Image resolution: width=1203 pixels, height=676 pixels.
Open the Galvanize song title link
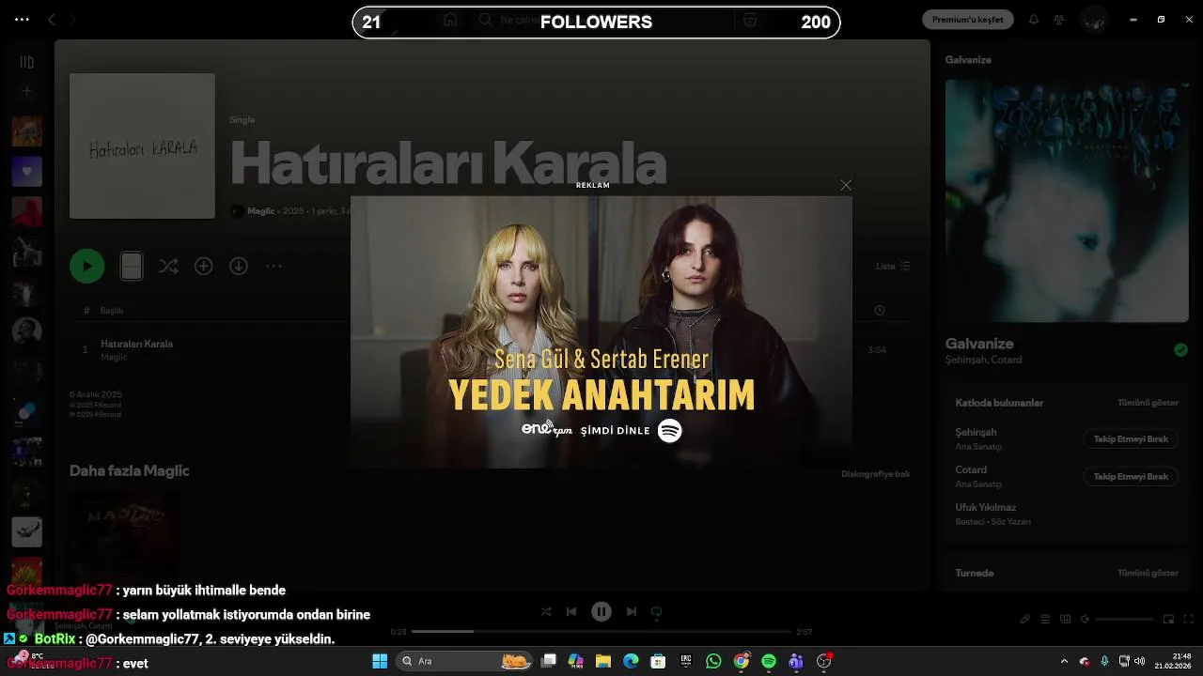[x=979, y=344]
